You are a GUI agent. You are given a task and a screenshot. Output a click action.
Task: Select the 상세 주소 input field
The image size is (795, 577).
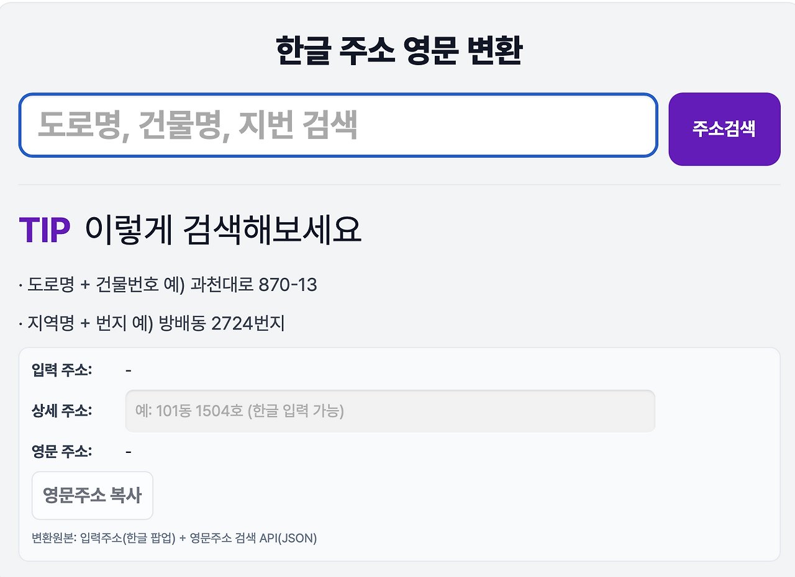(390, 411)
